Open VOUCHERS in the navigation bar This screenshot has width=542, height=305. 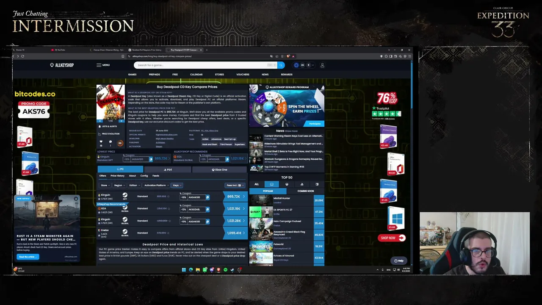click(243, 75)
